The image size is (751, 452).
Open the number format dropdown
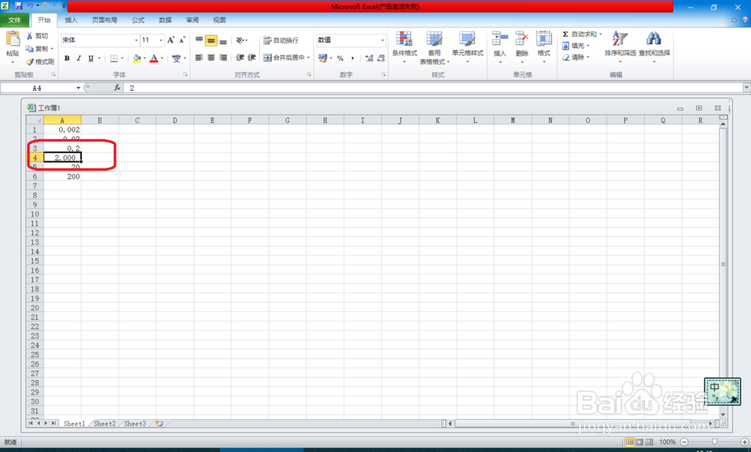click(382, 40)
